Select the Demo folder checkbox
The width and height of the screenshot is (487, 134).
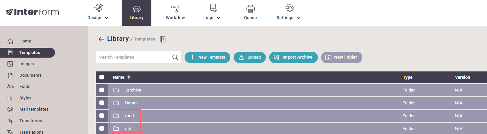pos(102,103)
